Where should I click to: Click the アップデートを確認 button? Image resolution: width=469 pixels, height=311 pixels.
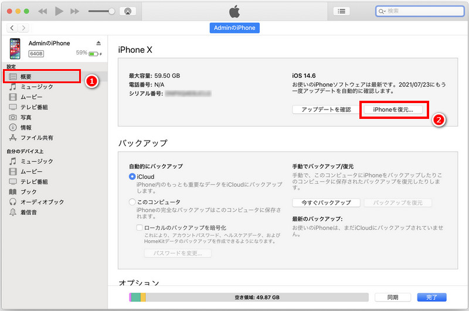click(326, 110)
